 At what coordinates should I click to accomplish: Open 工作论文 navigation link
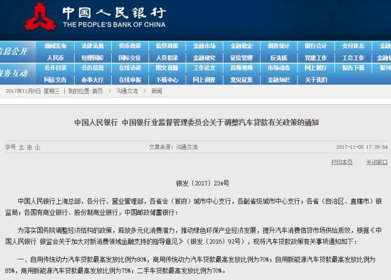coord(204,68)
